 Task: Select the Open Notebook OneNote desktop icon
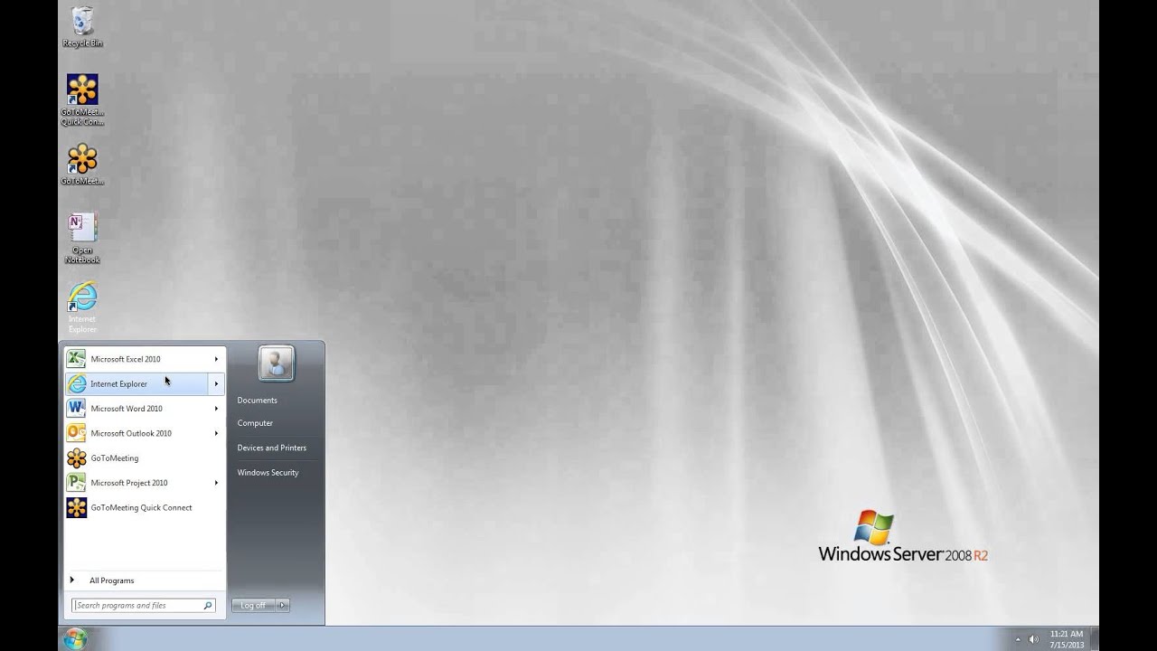coord(82,238)
